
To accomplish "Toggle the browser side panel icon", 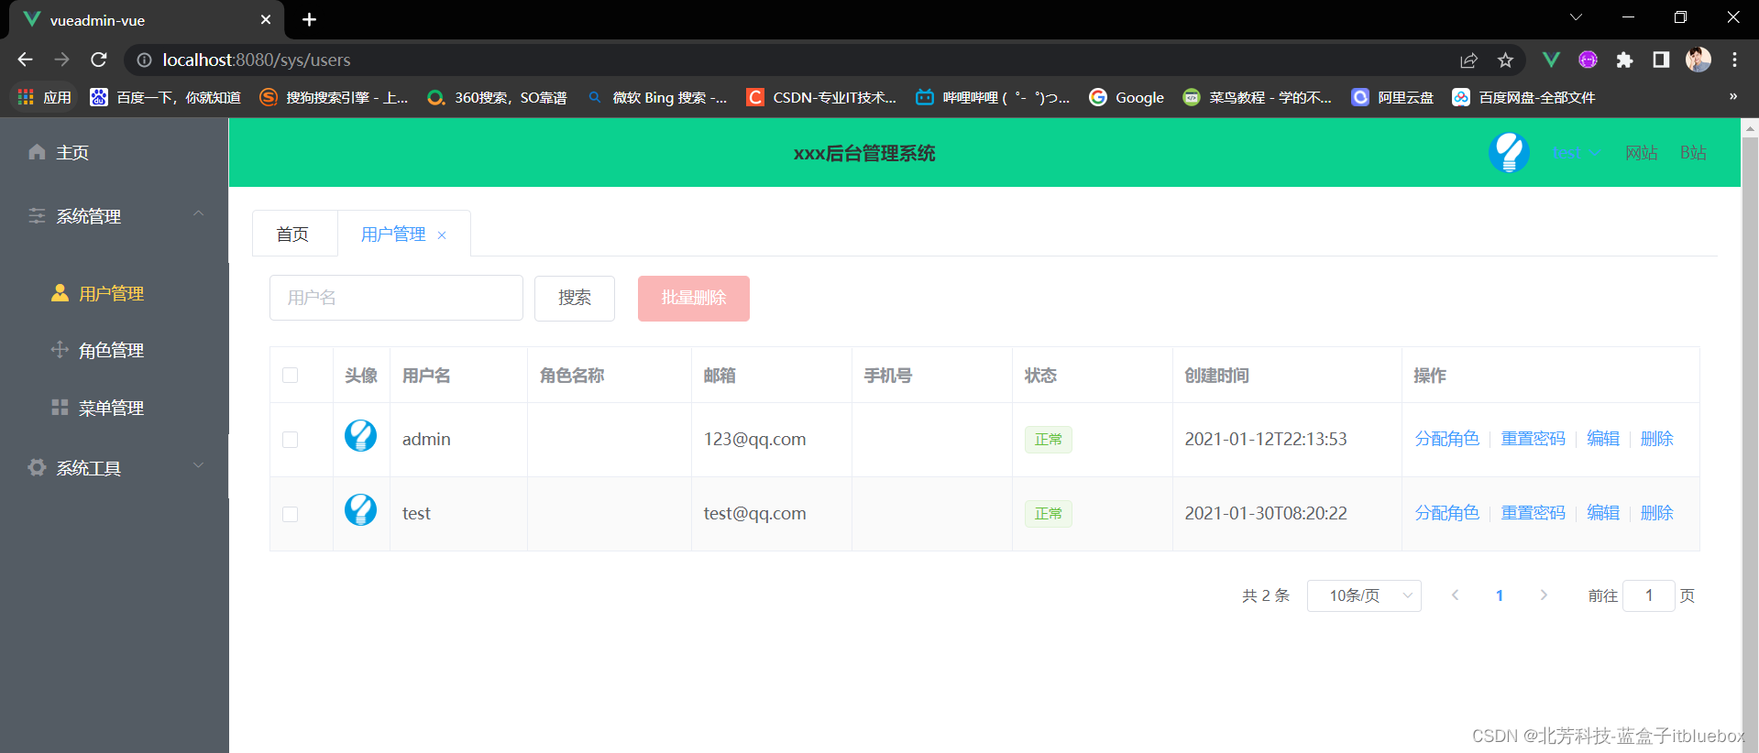I will point(1661,60).
